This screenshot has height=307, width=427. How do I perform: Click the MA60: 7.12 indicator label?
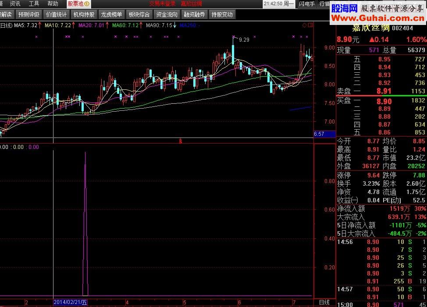(125, 25)
